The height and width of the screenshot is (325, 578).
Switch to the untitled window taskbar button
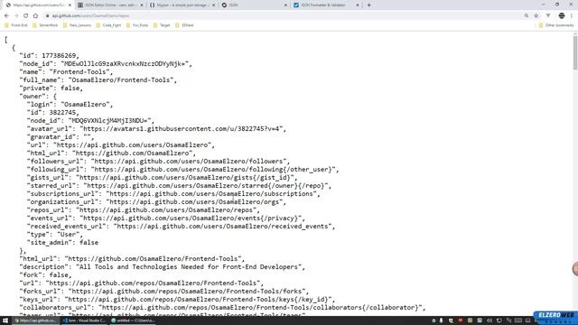134,320
